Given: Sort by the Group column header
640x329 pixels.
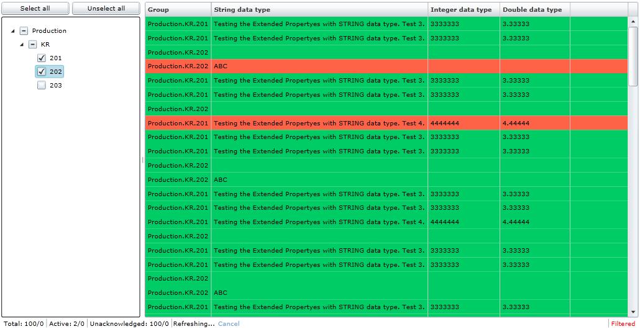Looking at the screenshot, I should (178, 10).
